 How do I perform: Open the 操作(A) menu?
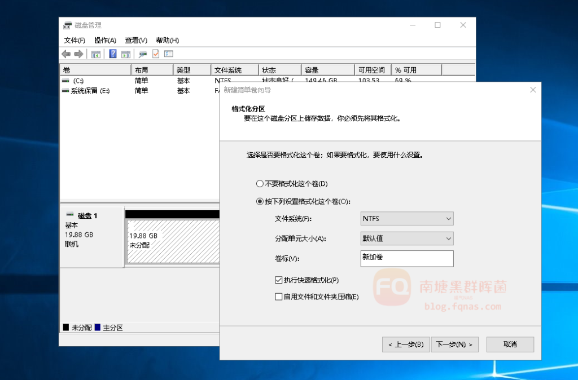click(105, 41)
